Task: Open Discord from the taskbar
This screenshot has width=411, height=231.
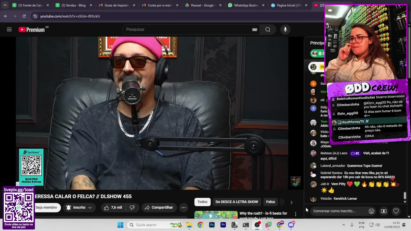Action: 291,225
